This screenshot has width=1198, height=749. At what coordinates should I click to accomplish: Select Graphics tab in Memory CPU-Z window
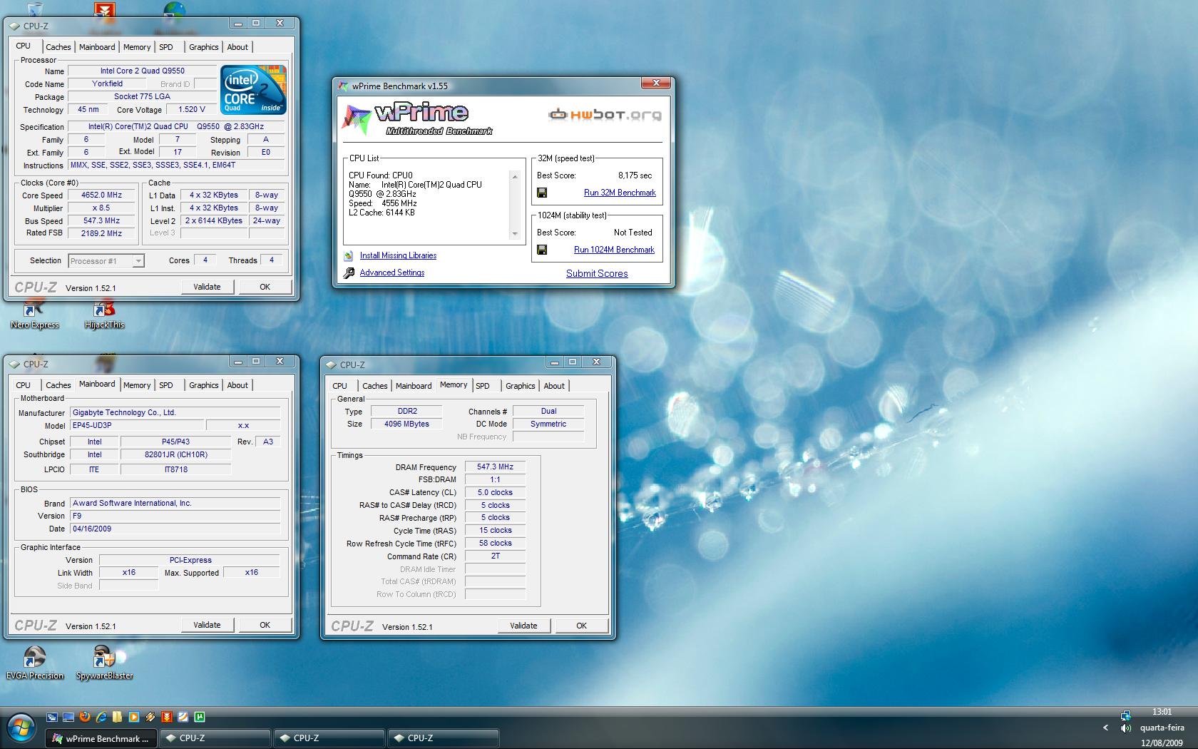coord(521,386)
